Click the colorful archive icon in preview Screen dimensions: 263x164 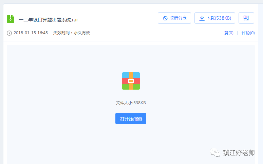click(x=131, y=81)
